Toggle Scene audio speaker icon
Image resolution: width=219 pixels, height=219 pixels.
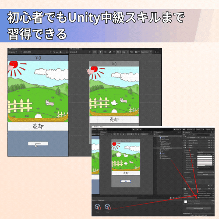pyautogui.click(x=105, y=52)
